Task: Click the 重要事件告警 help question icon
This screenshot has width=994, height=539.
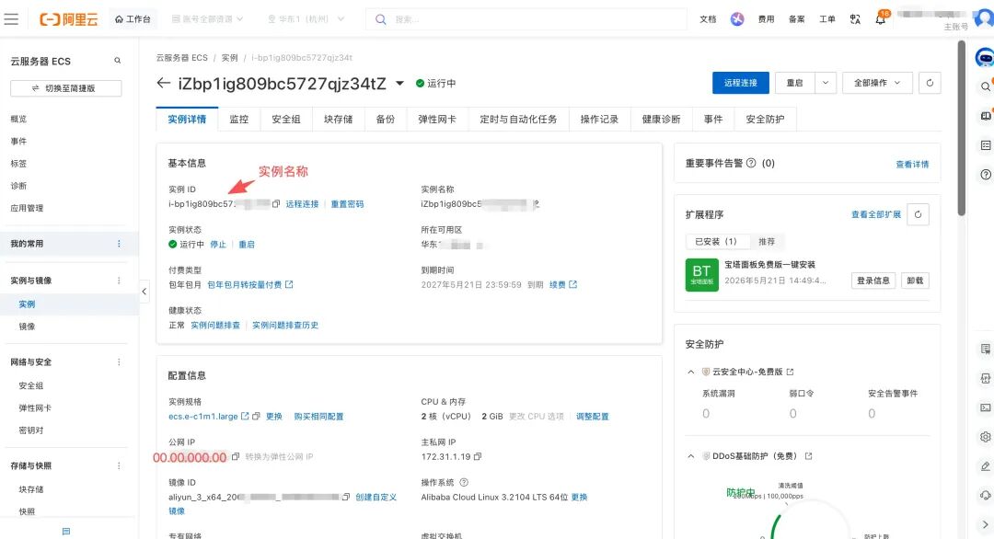Action: coord(751,163)
